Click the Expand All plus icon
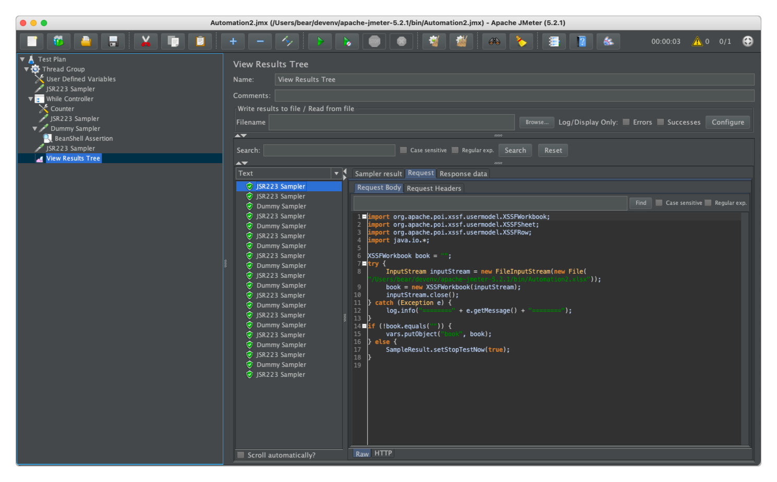777x482 pixels. click(233, 41)
